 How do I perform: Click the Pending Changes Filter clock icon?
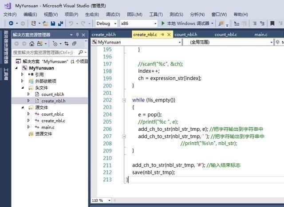click(x=55, y=43)
